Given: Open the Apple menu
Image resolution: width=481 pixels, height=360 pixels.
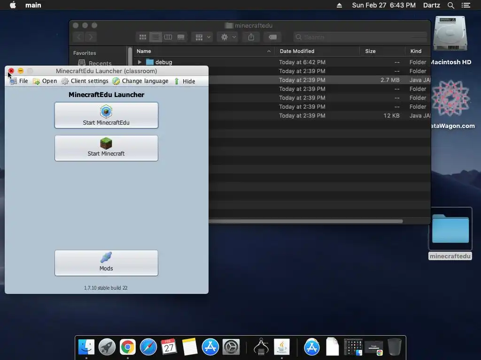Looking at the screenshot, I should [13, 5].
